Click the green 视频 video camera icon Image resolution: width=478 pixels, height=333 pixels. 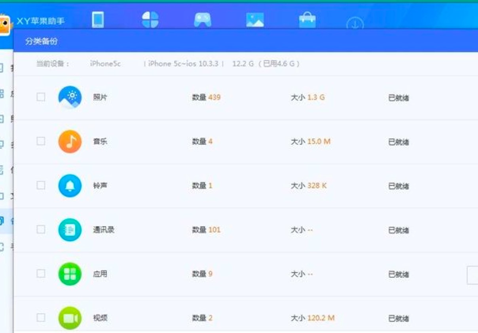coord(70,318)
